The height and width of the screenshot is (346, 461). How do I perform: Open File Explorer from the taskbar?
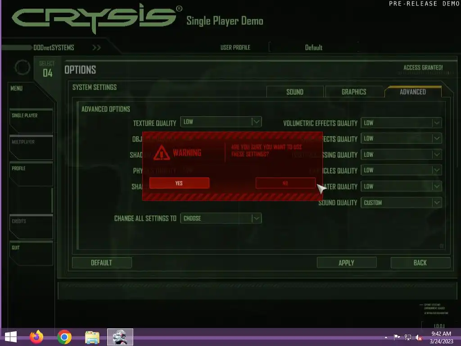(92, 337)
